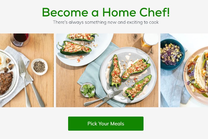This screenshot has width=208, height=139.
Task: Click the small bowl of cracked black pepper
Action: pos(40,67)
